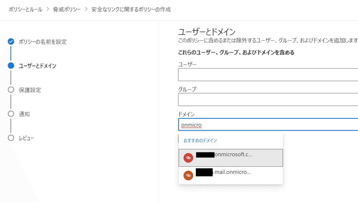The height and width of the screenshot is (202, 358).
Task: Jump to the 保護設定 step
Action: pyautogui.click(x=30, y=90)
